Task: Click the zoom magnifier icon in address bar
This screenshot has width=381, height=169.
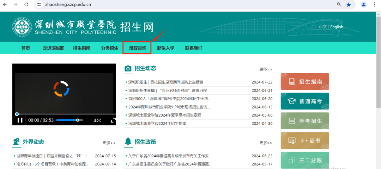Action: pos(339,4)
